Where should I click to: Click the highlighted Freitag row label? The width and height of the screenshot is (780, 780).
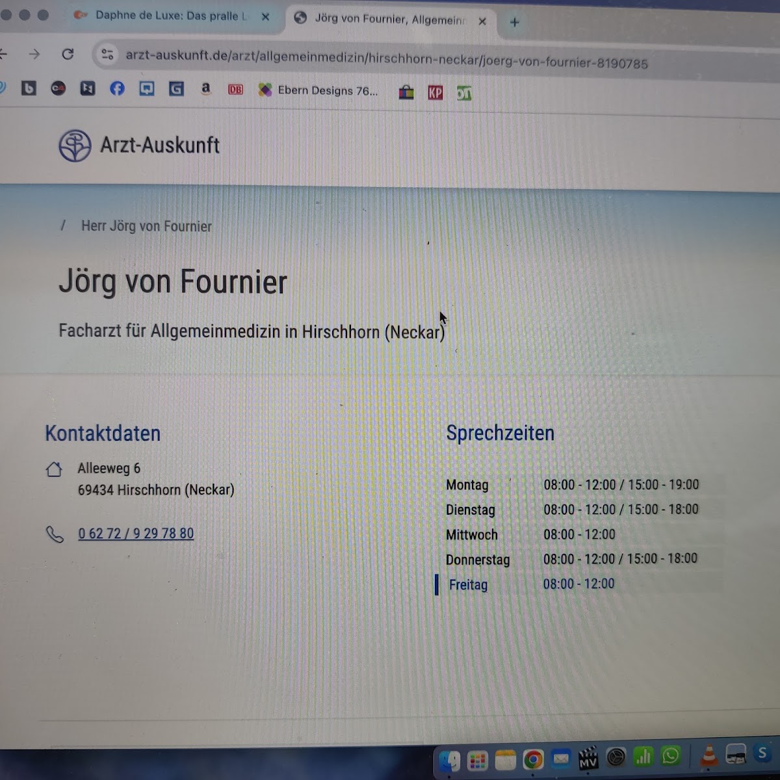tap(468, 585)
